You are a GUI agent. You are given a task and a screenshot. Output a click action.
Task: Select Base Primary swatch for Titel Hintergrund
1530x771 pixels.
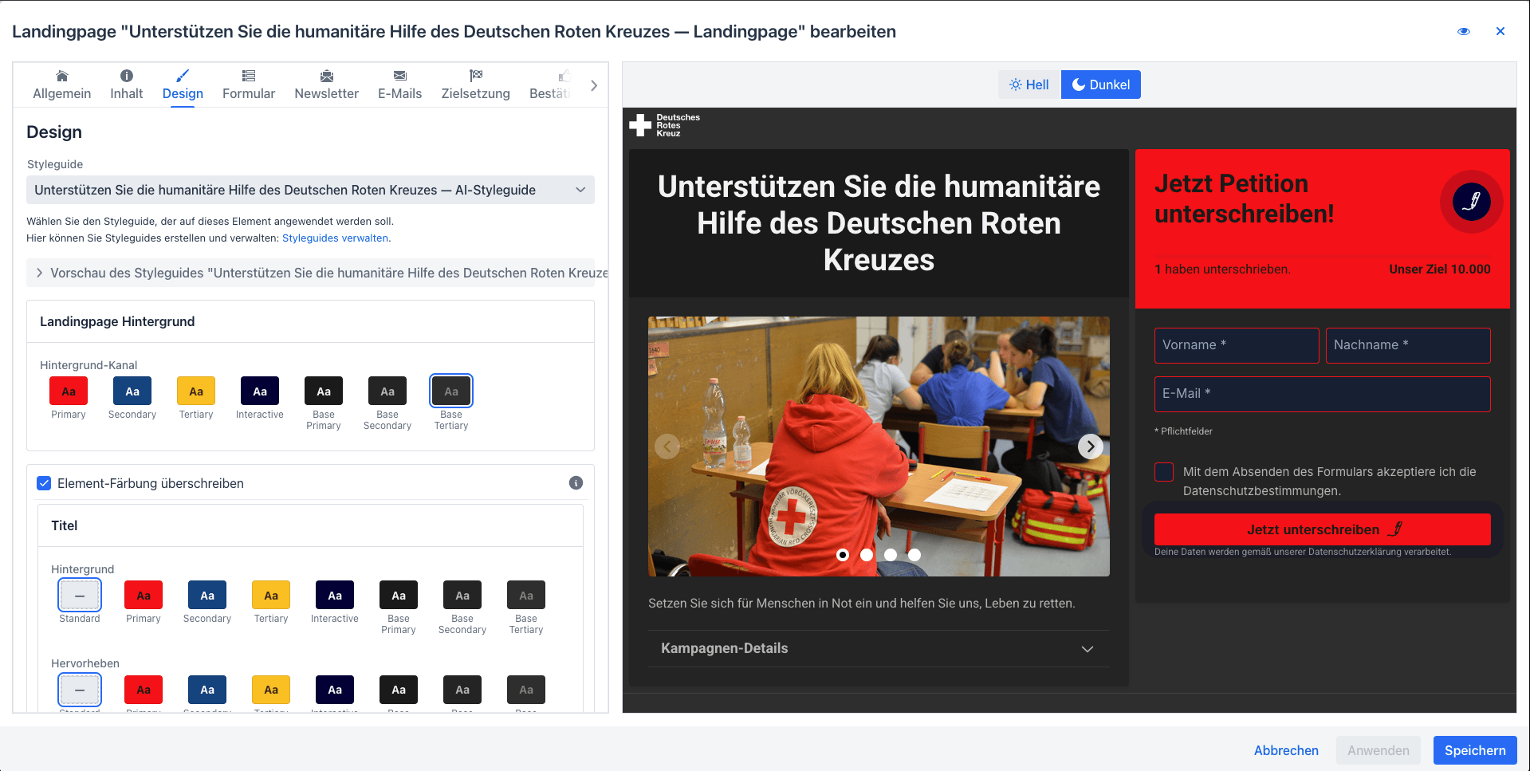[x=399, y=596]
